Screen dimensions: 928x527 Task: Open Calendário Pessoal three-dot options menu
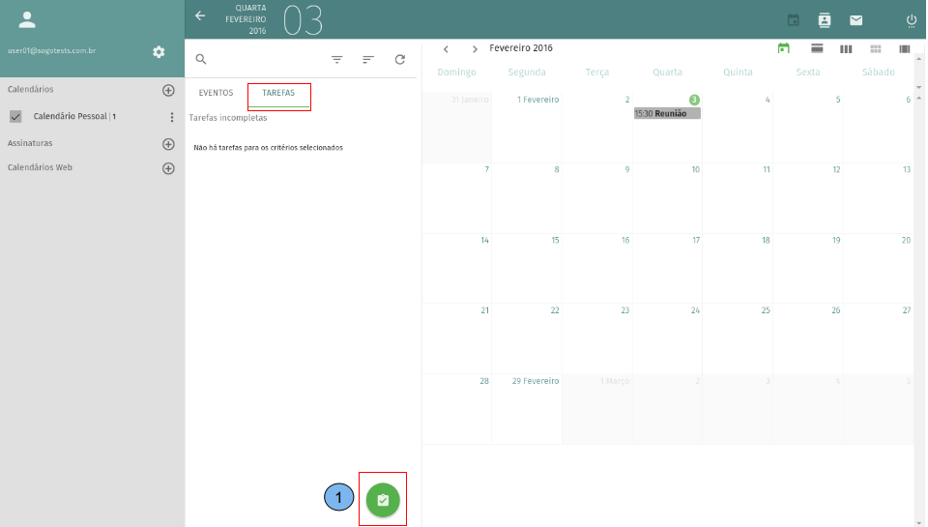(x=172, y=117)
